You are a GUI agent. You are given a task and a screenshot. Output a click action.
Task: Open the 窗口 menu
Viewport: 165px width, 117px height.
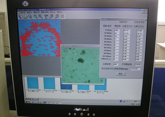point(52,12)
